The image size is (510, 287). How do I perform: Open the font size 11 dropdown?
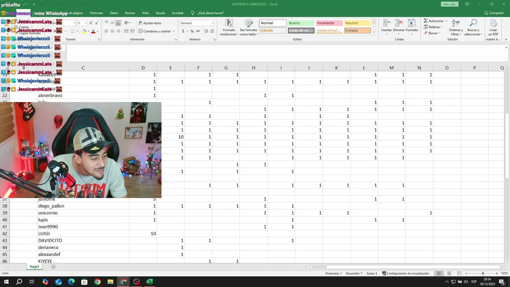85,23
